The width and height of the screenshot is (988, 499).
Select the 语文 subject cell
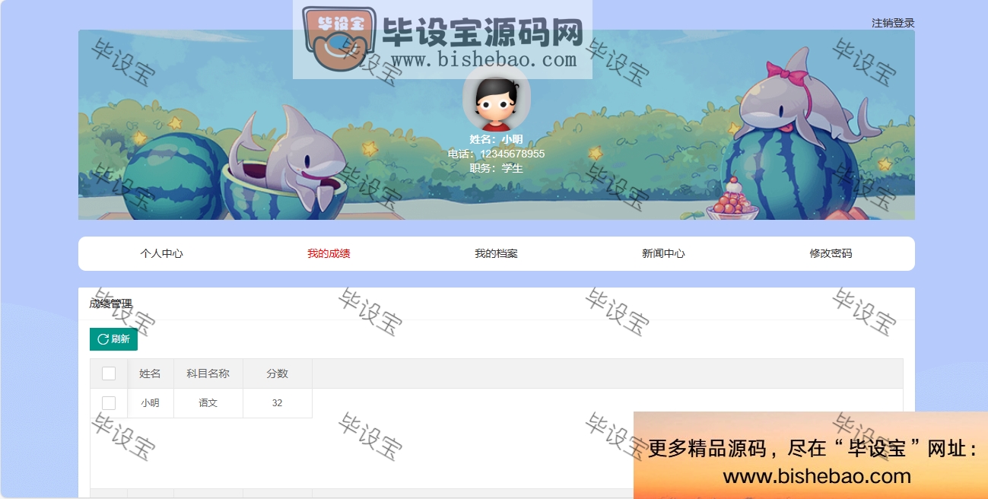(x=208, y=403)
